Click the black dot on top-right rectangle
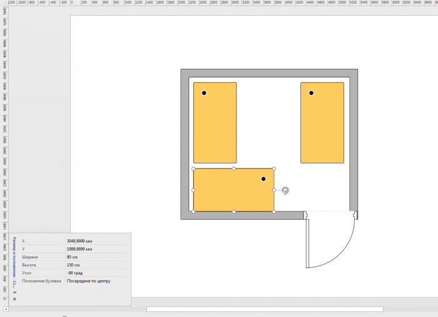 [311, 93]
